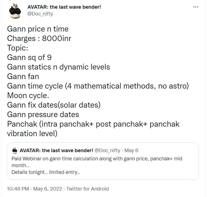
Task: Open the quoted tweet author display name
Action: (56, 151)
